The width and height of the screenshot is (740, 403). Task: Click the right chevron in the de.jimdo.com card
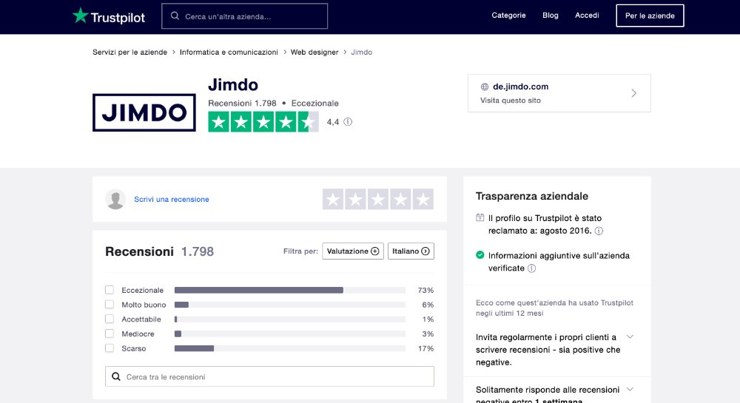pyautogui.click(x=634, y=93)
